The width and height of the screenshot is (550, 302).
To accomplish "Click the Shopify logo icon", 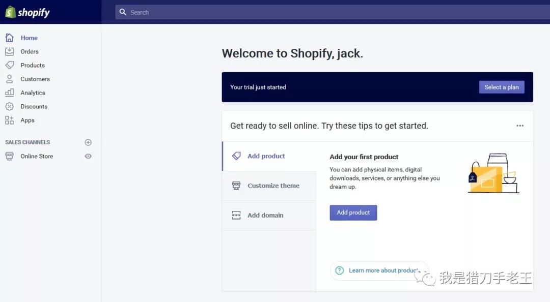I will pos(11,12).
